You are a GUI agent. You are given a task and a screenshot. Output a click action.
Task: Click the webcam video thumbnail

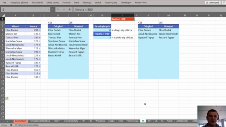pyautogui.click(x=212, y=116)
